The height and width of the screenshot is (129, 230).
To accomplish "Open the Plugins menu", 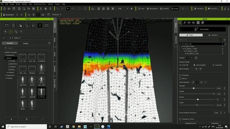I will click(57, 4).
